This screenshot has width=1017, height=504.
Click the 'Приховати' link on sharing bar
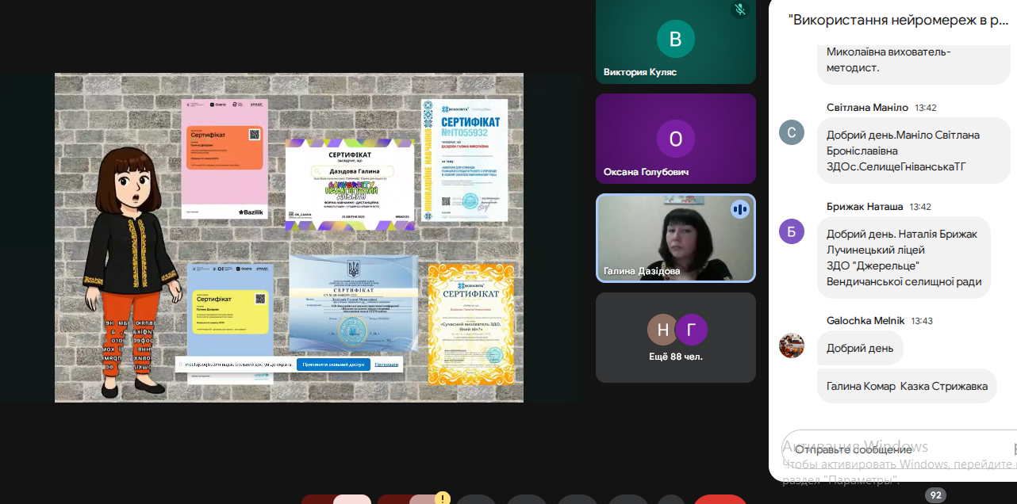(x=386, y=365)
